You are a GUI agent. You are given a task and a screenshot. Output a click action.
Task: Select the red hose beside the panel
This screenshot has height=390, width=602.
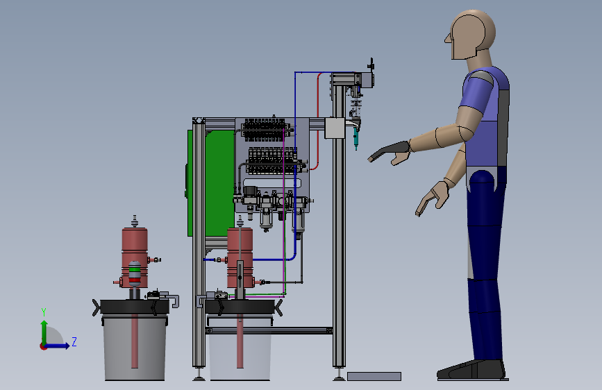click(318, 121)
